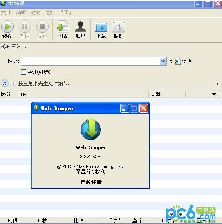Viewport: 222px width, 224px height.
Task: Open the 转储 menu
Action: pyautogui.click(x=36, y=13)
